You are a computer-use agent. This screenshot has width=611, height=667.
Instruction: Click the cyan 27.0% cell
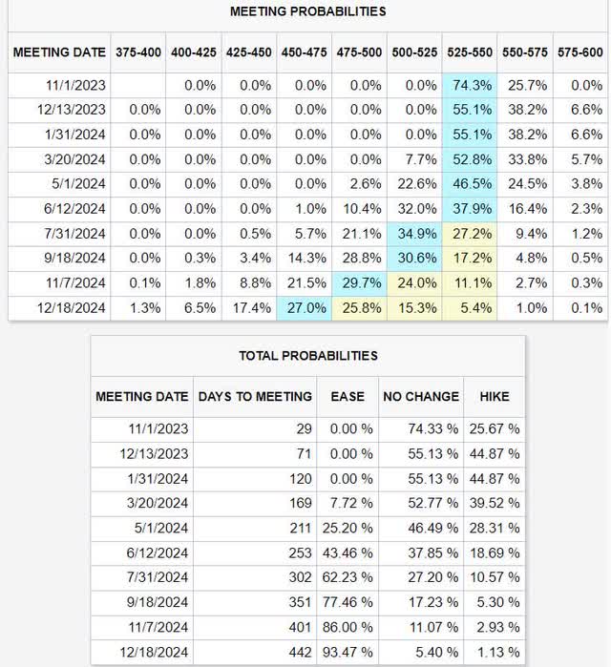click(305, 308)
